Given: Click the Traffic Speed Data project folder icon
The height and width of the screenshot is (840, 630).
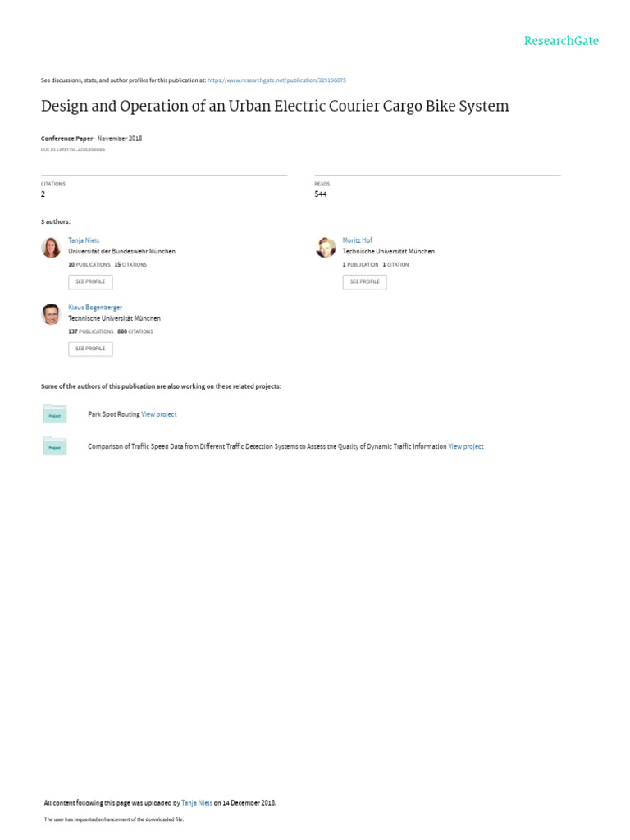Looking at the screenshot, I should (x=54, y=446).
